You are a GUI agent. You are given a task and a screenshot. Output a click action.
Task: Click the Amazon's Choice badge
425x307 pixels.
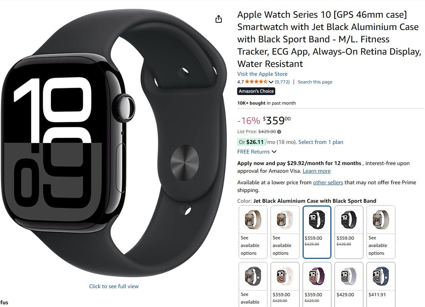coord(256,91)
